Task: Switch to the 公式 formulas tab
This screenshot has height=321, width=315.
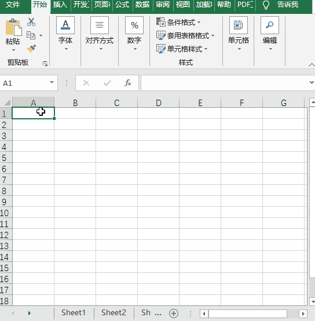Action: click(122, 5)
